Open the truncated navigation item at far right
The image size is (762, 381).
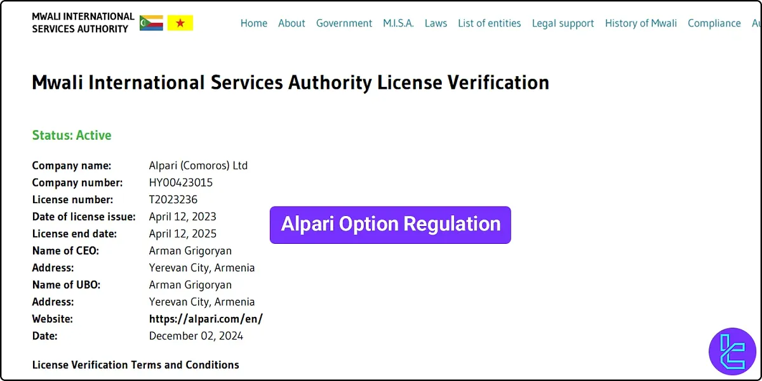click(x=758, y=23)
